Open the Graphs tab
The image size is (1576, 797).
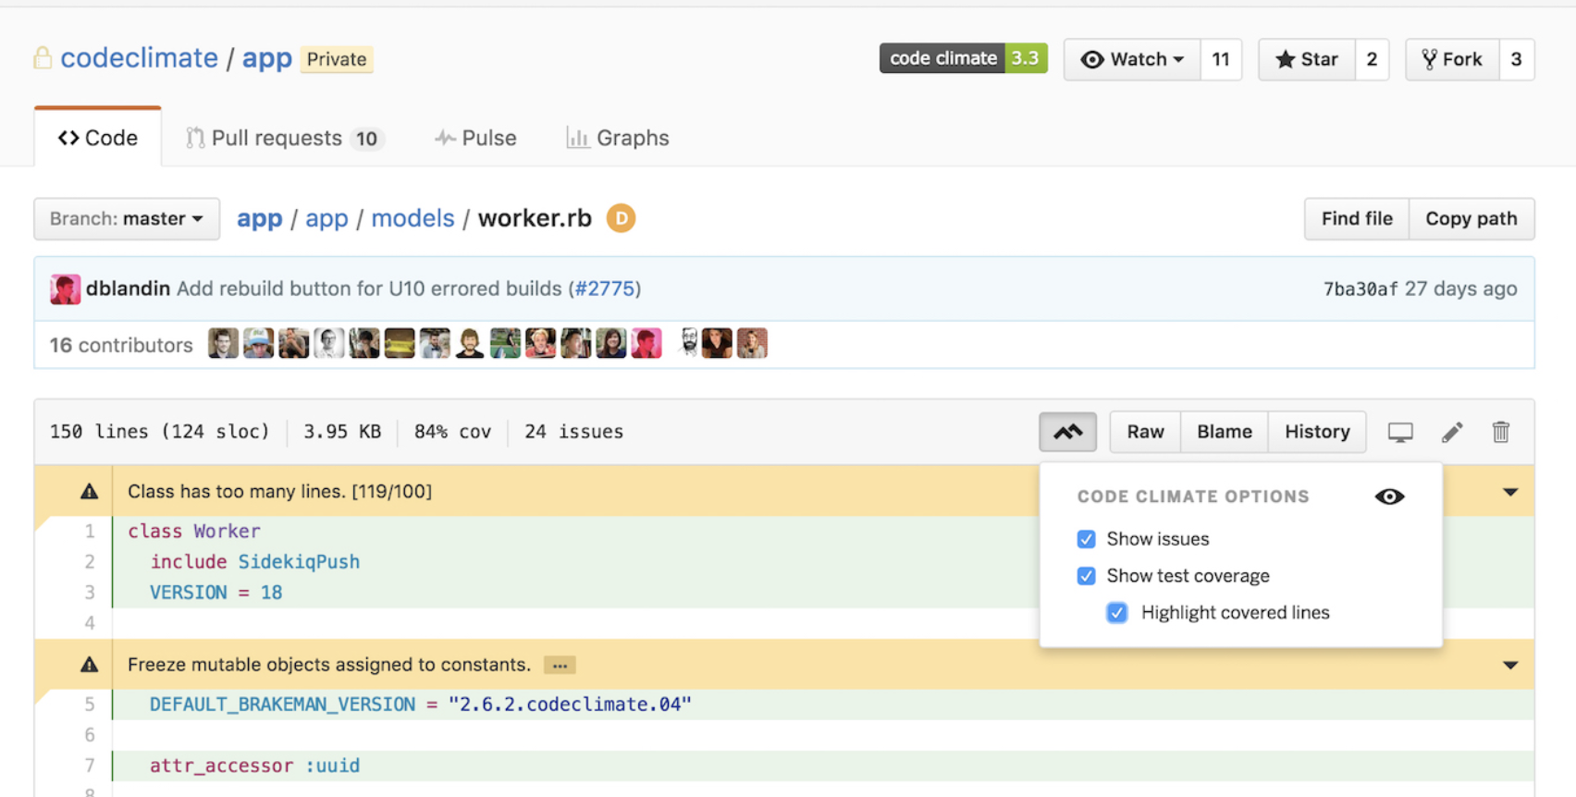tap(617, 138)
